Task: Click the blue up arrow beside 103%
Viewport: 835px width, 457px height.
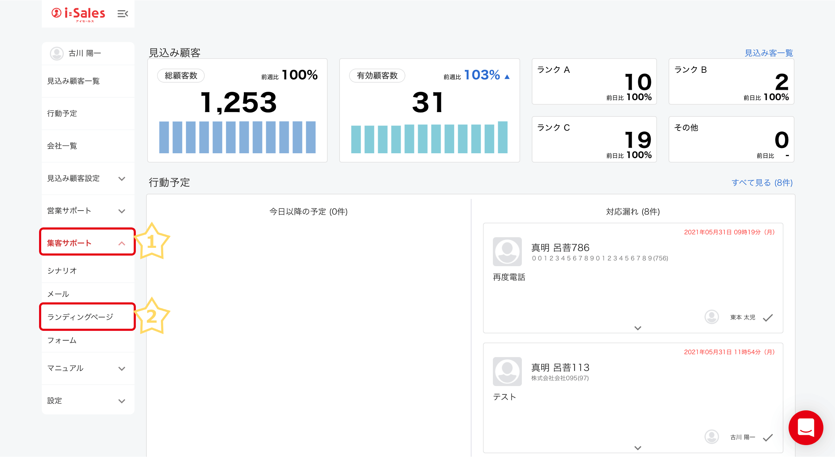Action: coord(507,77)
